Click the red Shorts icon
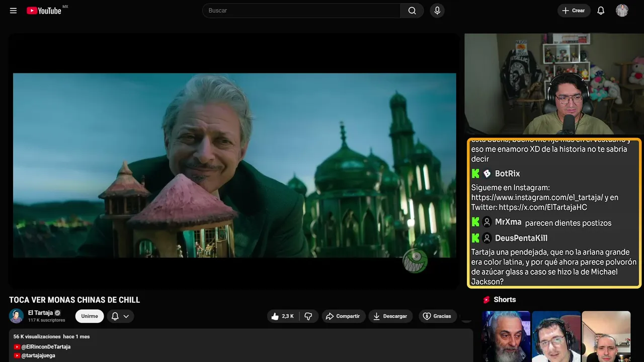The image size is (644, 362). click(x=487, y=300)
